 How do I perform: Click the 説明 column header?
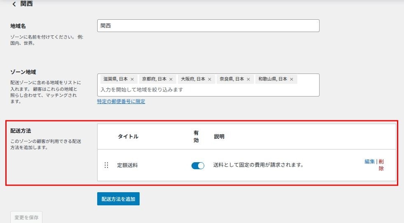pos(219,137)
